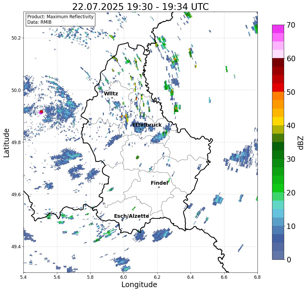Screen dimensions: 307x291
Task: Click the Wiltz plus marker
Action: point(112,98)
